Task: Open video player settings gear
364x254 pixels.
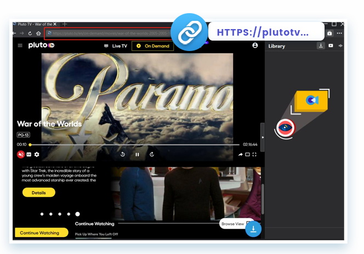Action: [x=37, y=154]
